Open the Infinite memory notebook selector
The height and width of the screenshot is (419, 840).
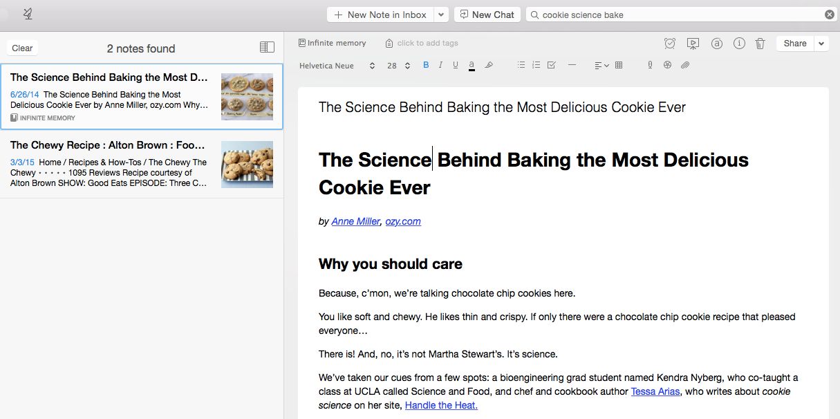pyautogui.click(x=333, y=43)
